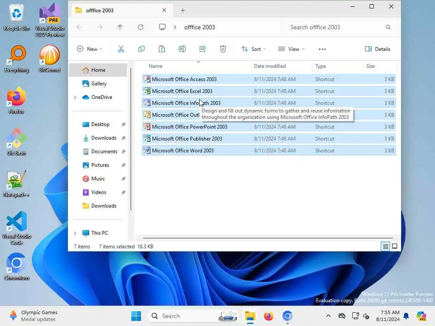435x326 pixels.
Task: Select Microsoft Office PowerPoint 2003 shortcut
Action: (x=268, y=126)
